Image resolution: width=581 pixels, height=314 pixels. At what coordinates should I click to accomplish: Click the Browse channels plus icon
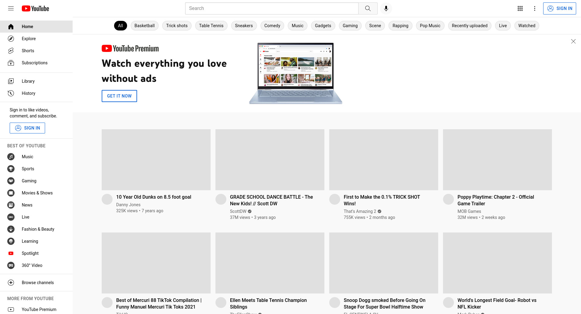(11, 283)
